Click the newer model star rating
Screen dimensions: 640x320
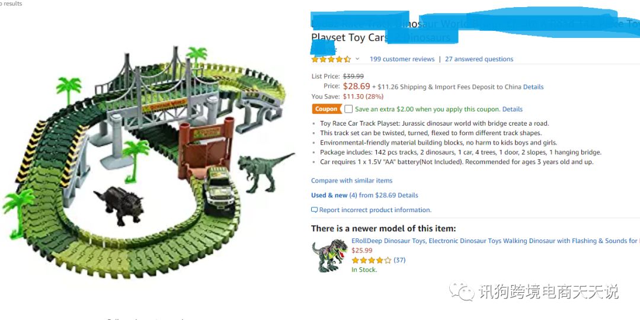[371, 260]
